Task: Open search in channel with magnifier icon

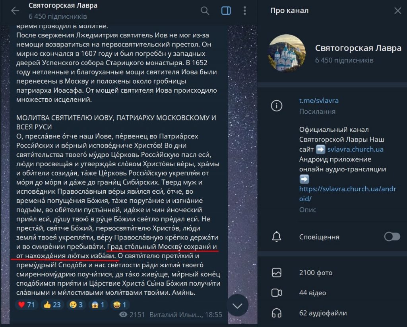Action: [205, 11]
